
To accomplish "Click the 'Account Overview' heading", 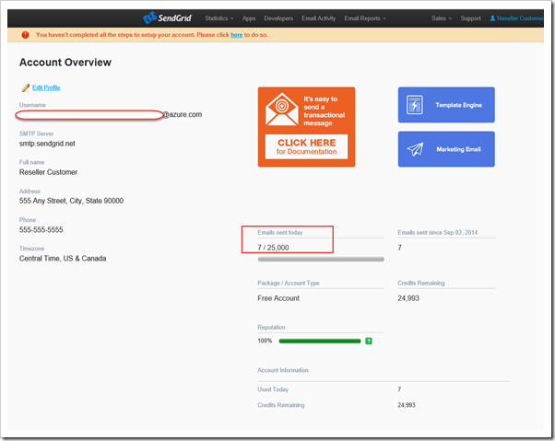I will point(65,63).
